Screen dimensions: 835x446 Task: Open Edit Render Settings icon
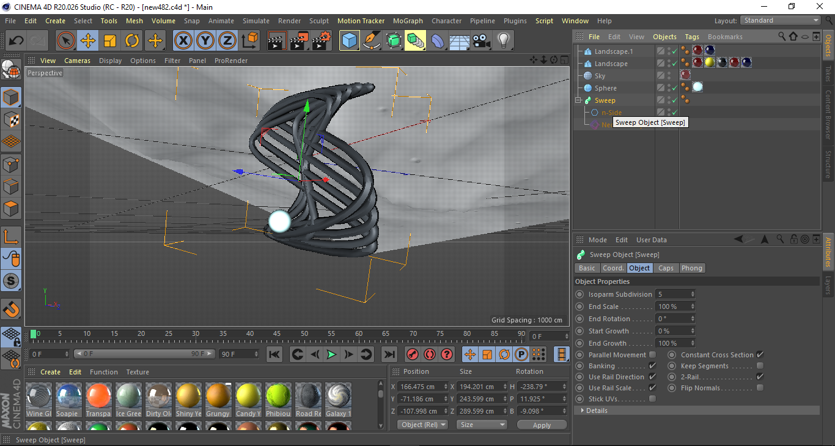[322, 41]
